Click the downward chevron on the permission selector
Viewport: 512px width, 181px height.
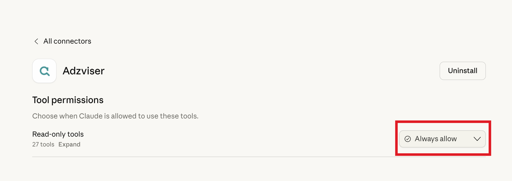click(477, 139)
